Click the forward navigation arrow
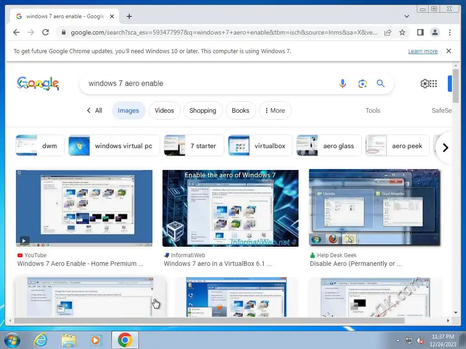Screen dimensions: 466x349 [x=31, y=32]
